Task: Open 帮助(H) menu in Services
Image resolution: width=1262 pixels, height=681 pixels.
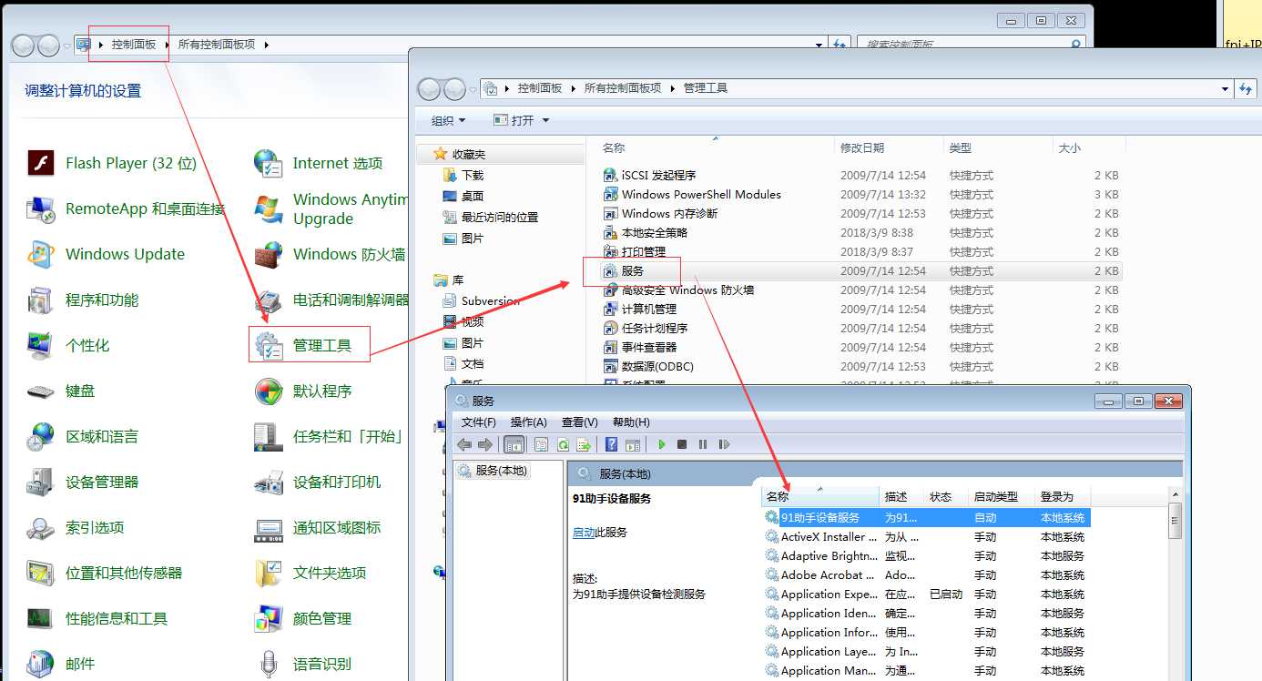Action: pyautogui.click(x=631, y=422)
